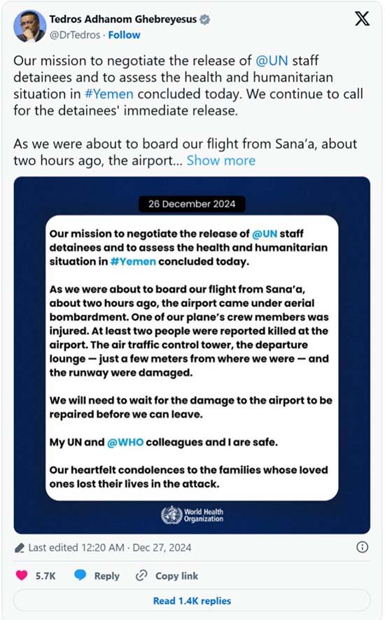Follow the @DrTedros account

click(124, 35)
